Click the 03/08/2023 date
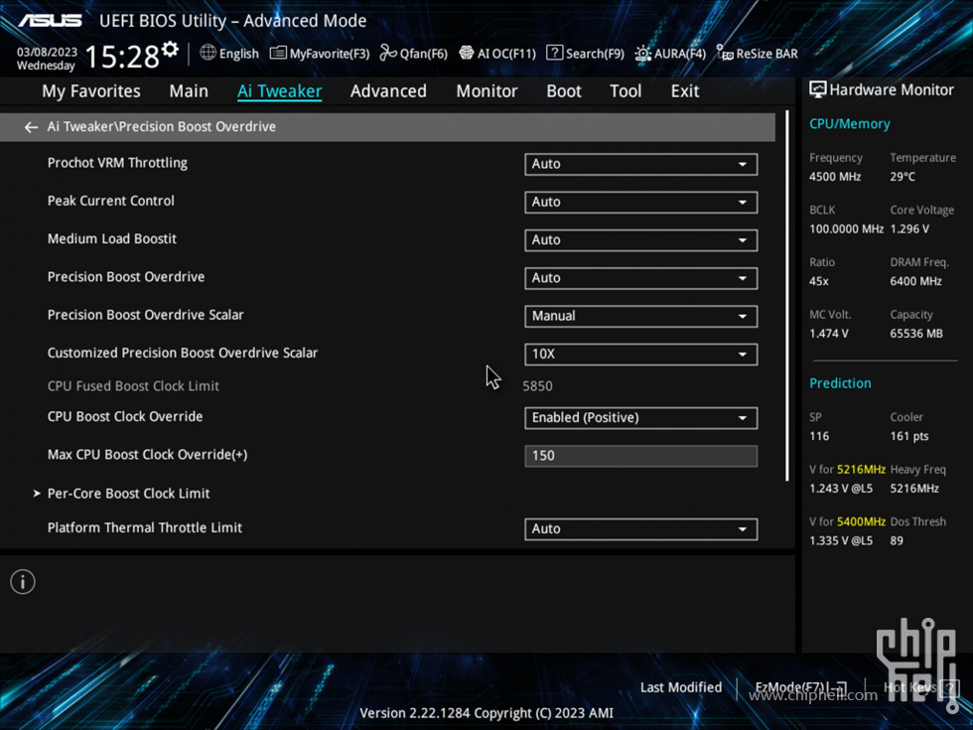This screenshot has width=973, height=730. pyautogui.click(x=48, y=52)
